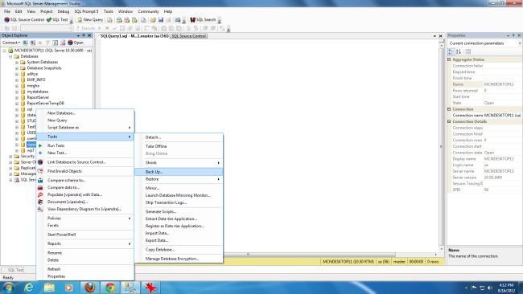Select Import Data... menu entry
The height and width of the screenshot is (294, 523).
pos(179,233)
